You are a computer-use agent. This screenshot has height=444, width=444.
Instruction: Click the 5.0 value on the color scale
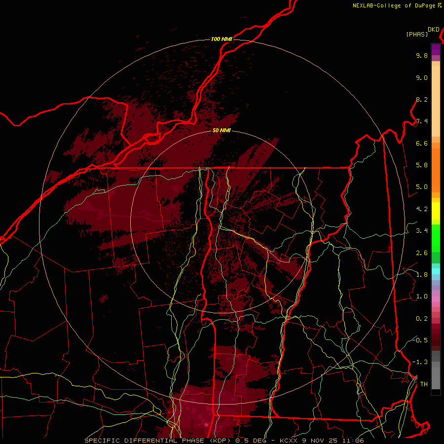tap(422, 187)
